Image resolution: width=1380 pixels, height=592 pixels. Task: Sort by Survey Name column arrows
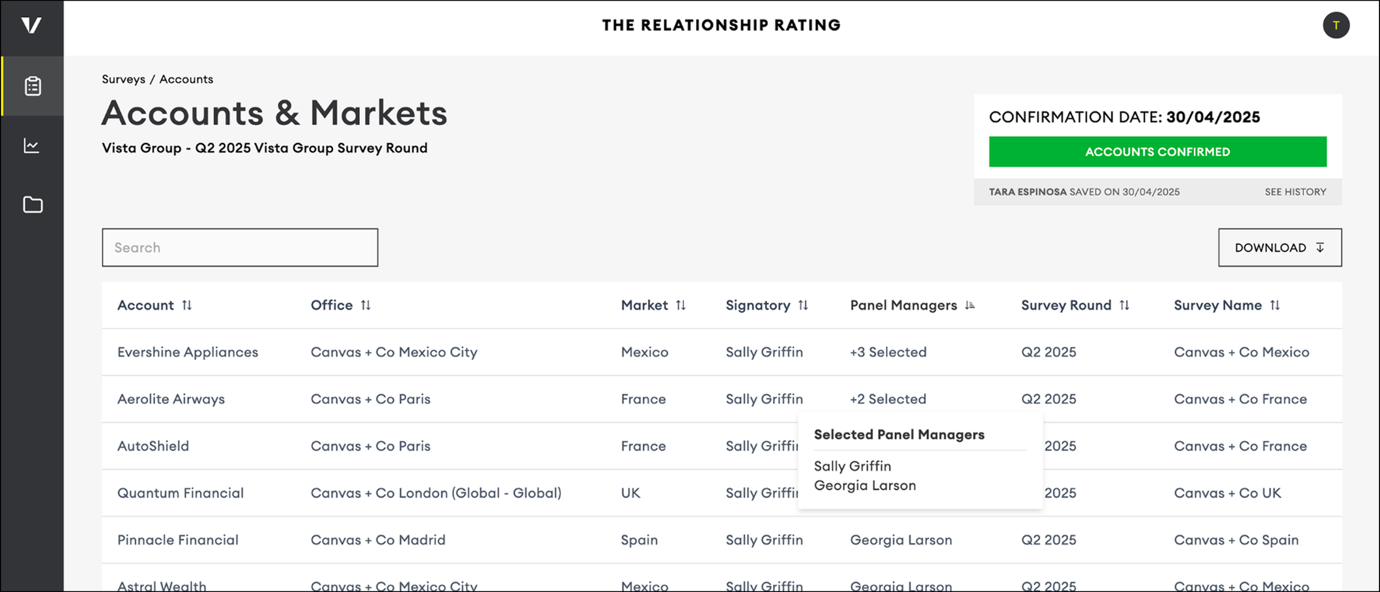pyautogui.click(x=1275, y=305)
